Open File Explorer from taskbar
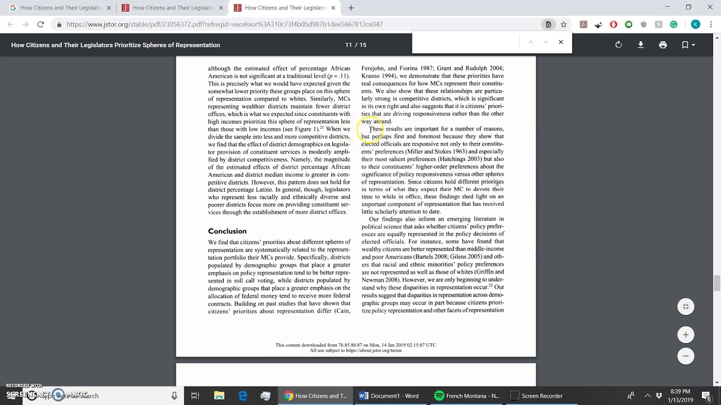Viewport: 721px width, 405px height. 219,396
